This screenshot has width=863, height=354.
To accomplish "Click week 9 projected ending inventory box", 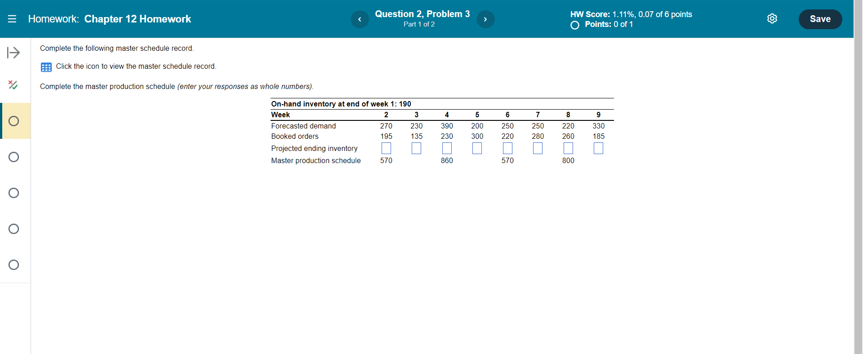I will click(x=599, y=148).
